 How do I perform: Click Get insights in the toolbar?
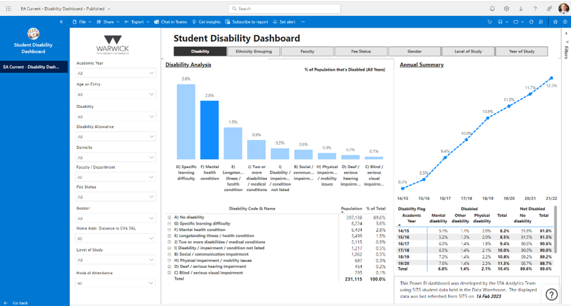pyautogui.click(x=206, y=22)
